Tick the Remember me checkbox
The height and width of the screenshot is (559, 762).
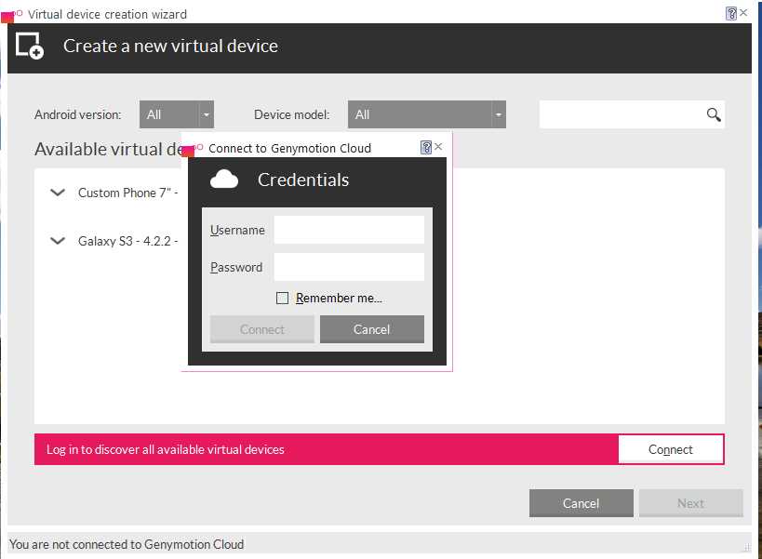(x=282, y=298)
